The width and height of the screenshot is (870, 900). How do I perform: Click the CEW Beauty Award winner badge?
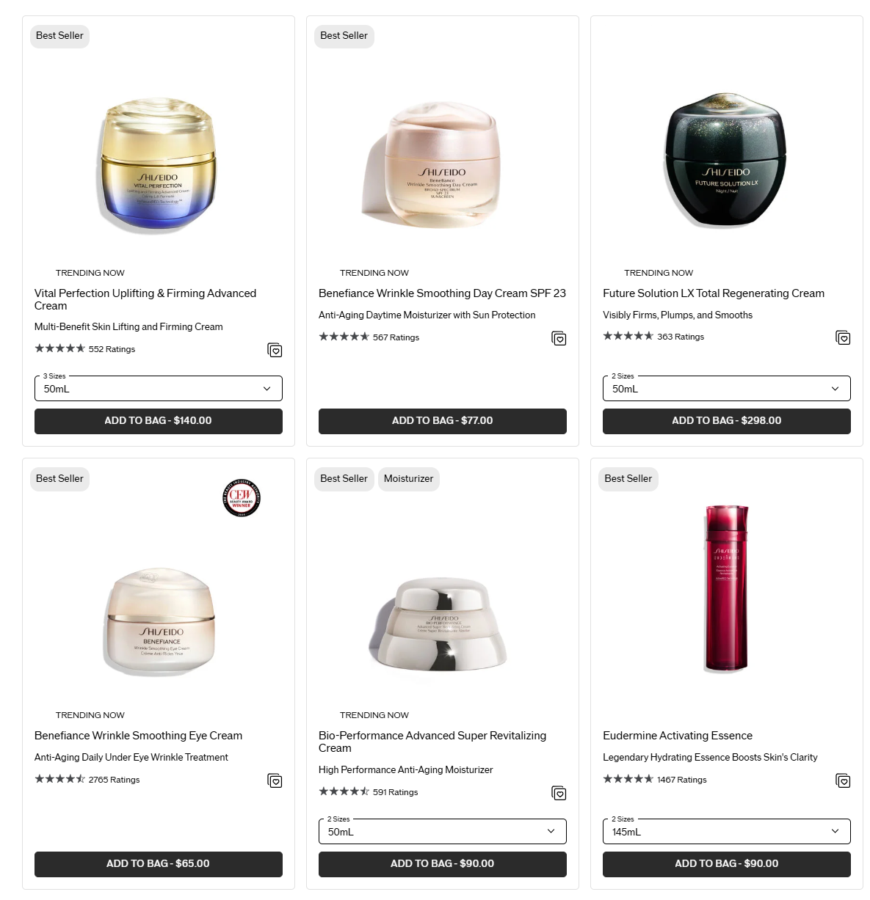pyautogui.click(x=242, y=498)
